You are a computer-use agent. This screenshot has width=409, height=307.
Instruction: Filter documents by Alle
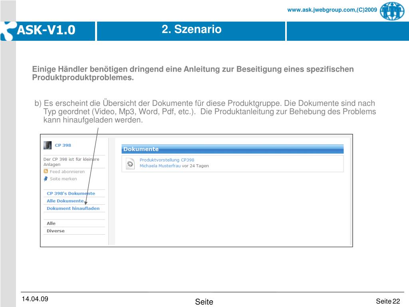pos(51,223)
